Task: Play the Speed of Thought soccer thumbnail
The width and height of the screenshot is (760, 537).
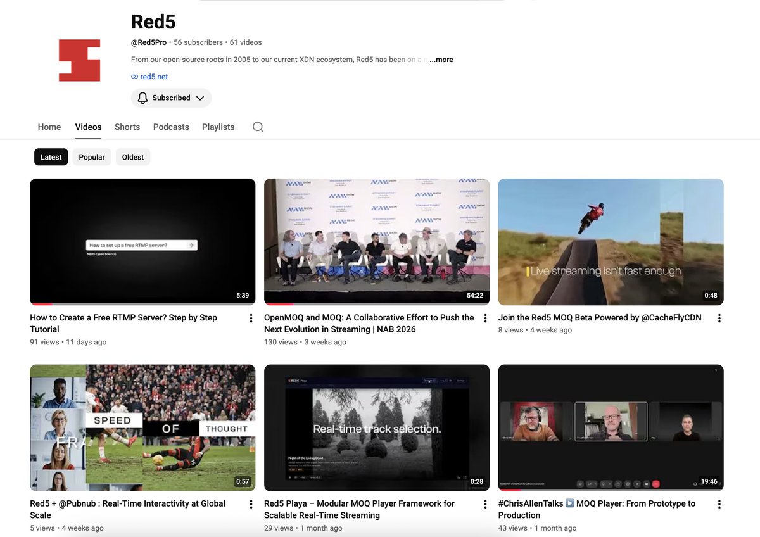Action: pos(142,427)
